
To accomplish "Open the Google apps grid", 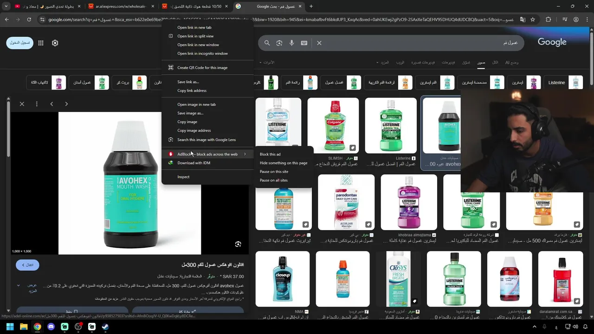I will tap(41, 43).
